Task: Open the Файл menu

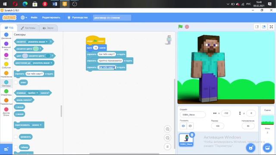Action: (x=34, y=18)
